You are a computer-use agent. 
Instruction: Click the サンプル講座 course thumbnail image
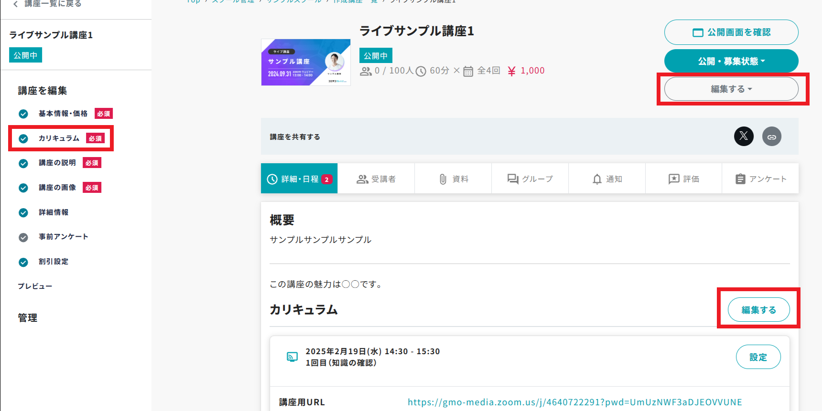[x=306, y=63]
